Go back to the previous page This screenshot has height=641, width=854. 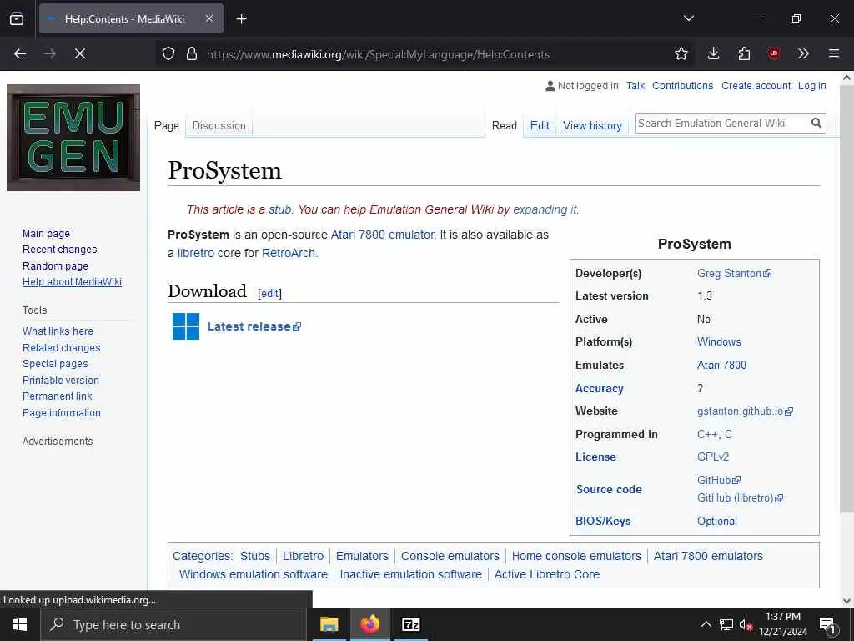20,53
